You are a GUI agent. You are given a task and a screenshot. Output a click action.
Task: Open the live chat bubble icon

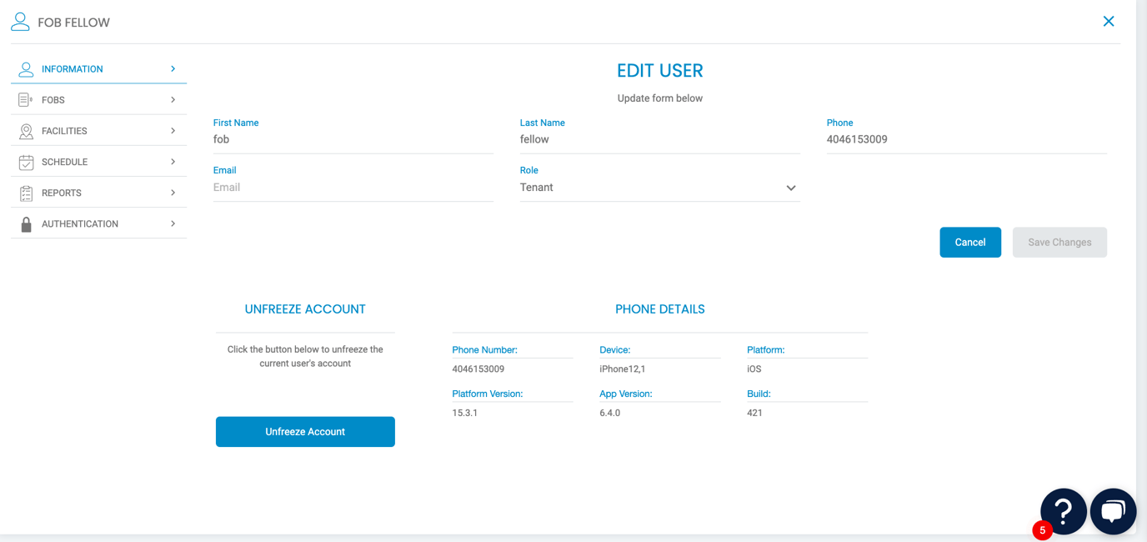coord(1113,511)
